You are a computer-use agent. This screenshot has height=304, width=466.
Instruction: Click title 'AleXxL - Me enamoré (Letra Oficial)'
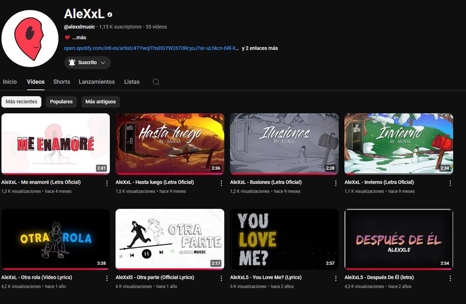(x=41, y=182)
